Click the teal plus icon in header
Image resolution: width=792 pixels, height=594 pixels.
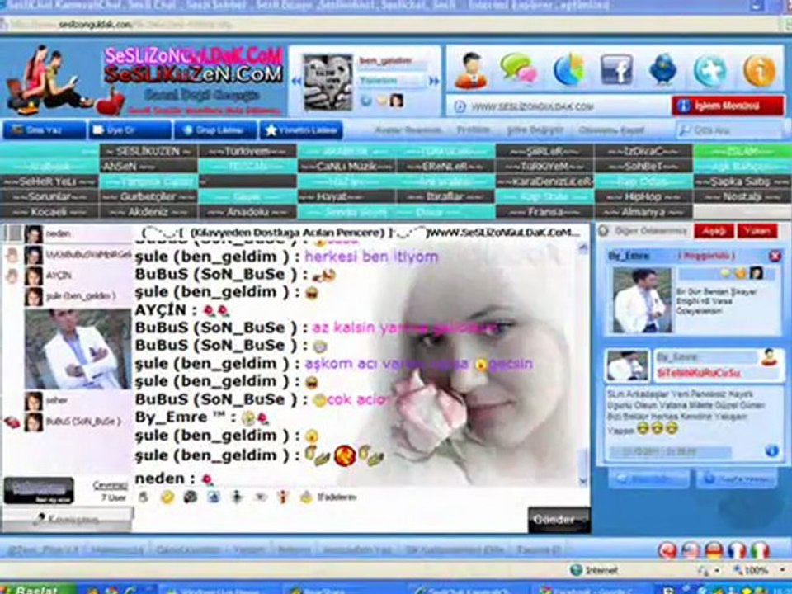click(x=710, y=69)
